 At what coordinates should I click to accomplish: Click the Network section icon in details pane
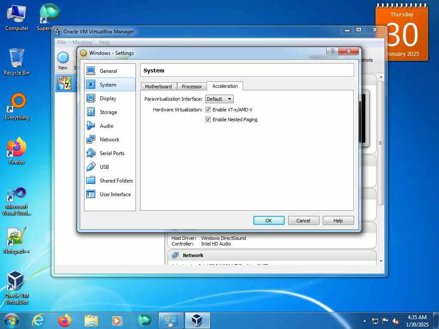(x=175, y=255)
